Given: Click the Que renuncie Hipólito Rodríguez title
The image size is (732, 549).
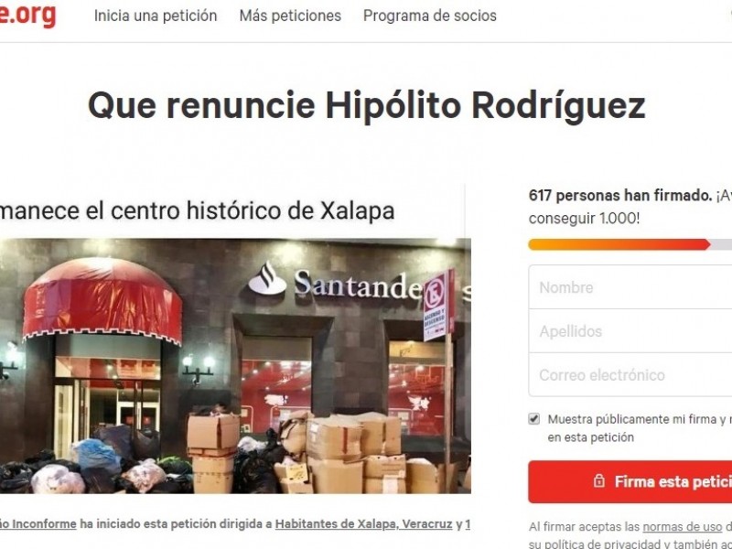Looking at the screenshot, I should pos(367,105).
